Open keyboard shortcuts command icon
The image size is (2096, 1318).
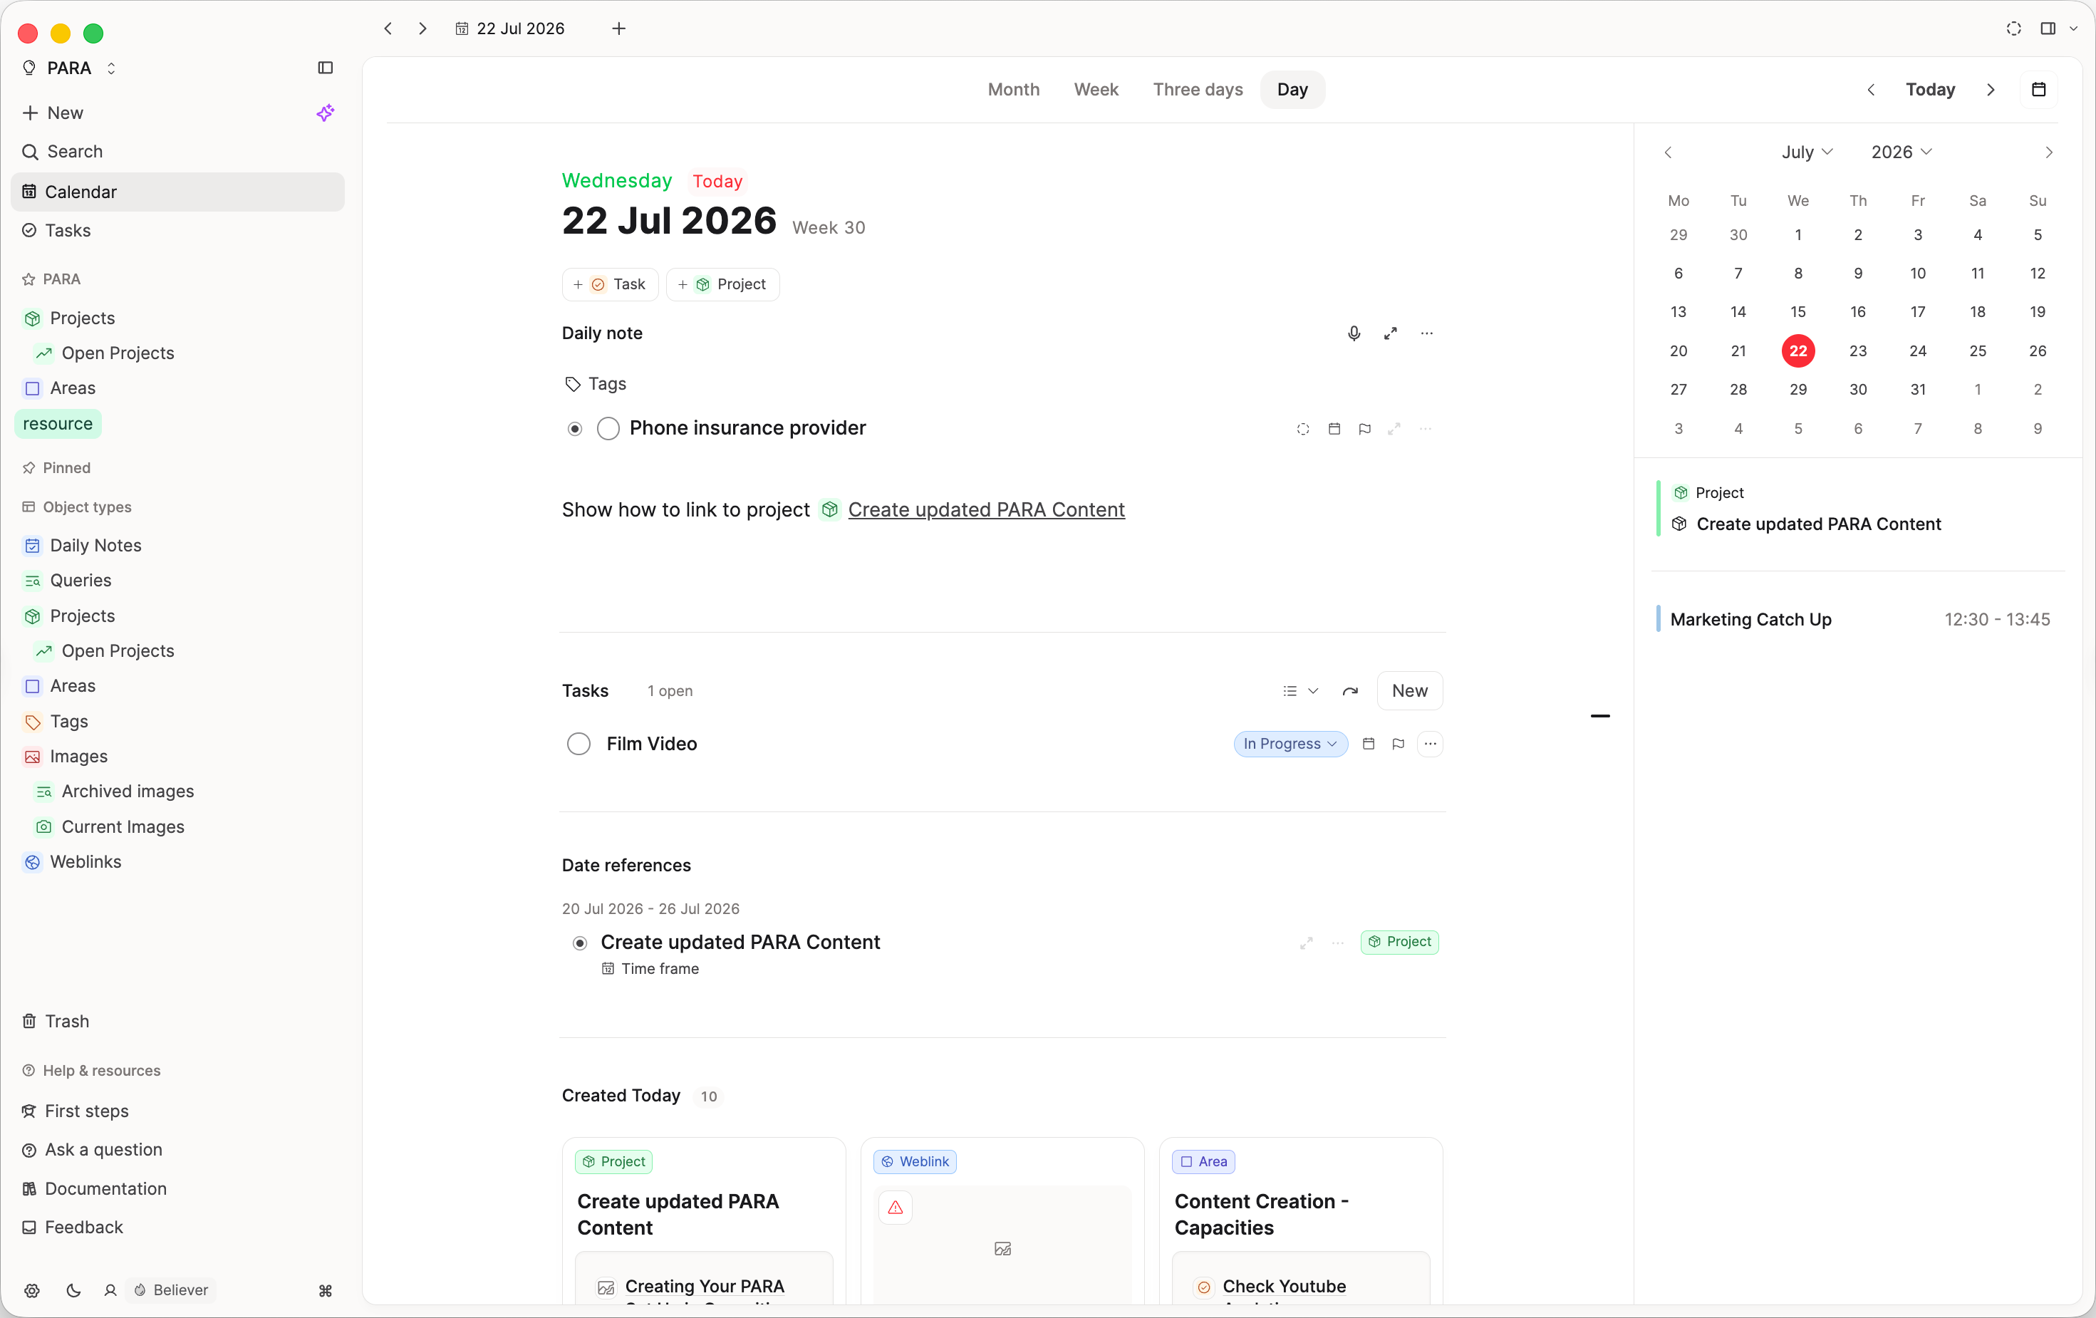pyautogui.click(x=326, y=1290)
